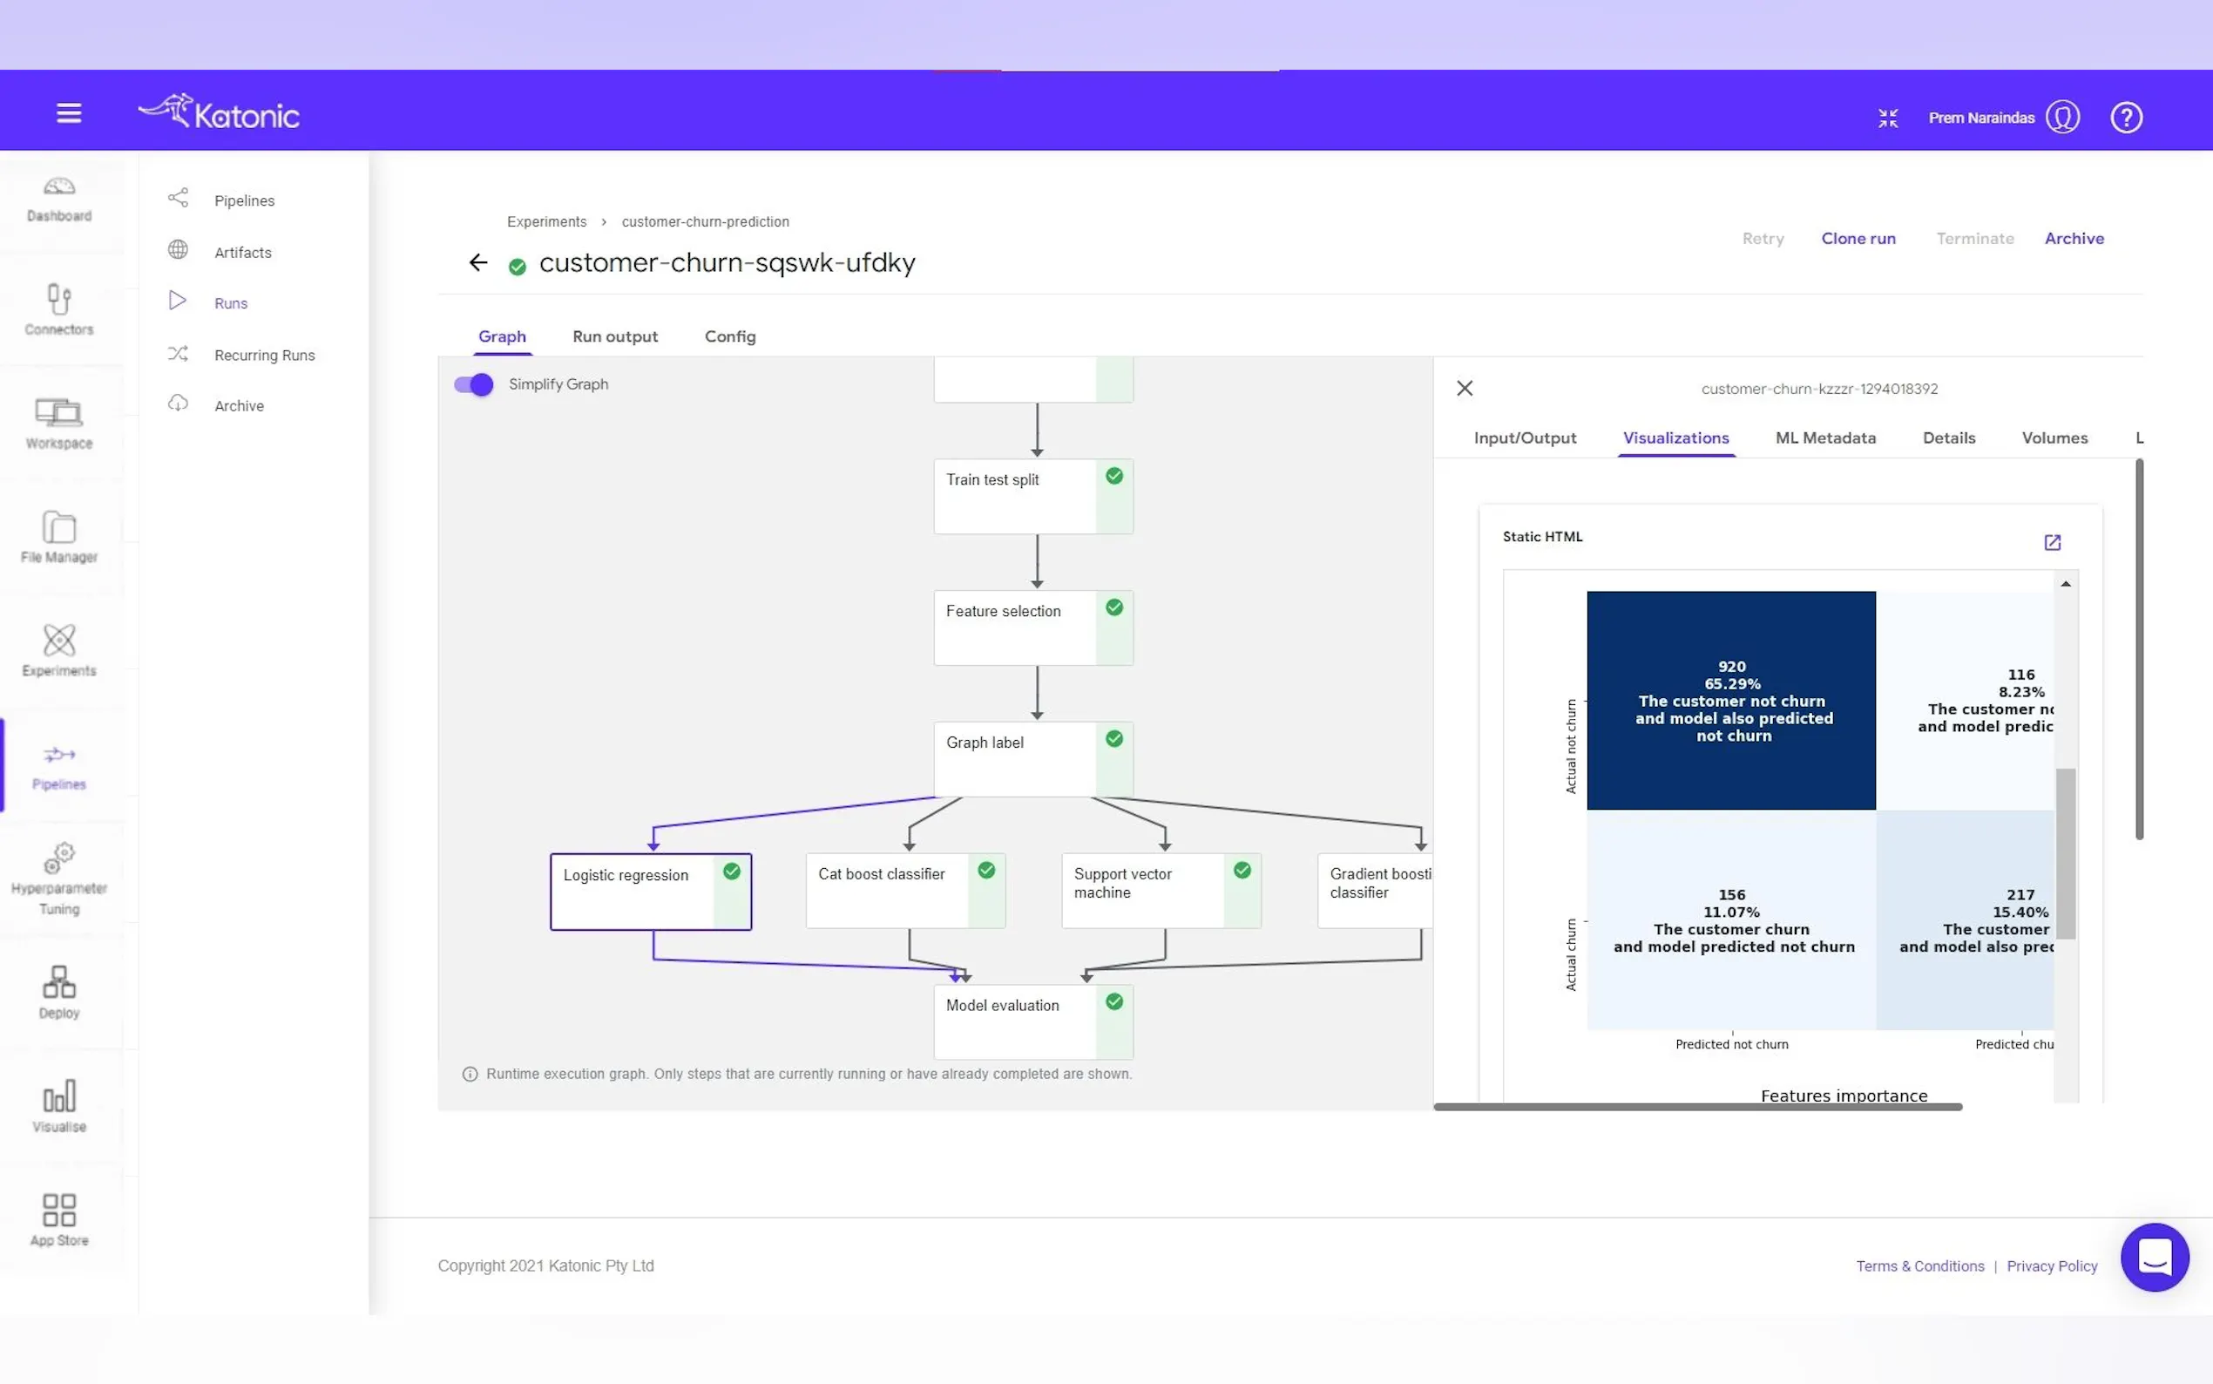2213x1384 pixels.
Task: Open the user account avatar menu
Action: (2062, 117)
